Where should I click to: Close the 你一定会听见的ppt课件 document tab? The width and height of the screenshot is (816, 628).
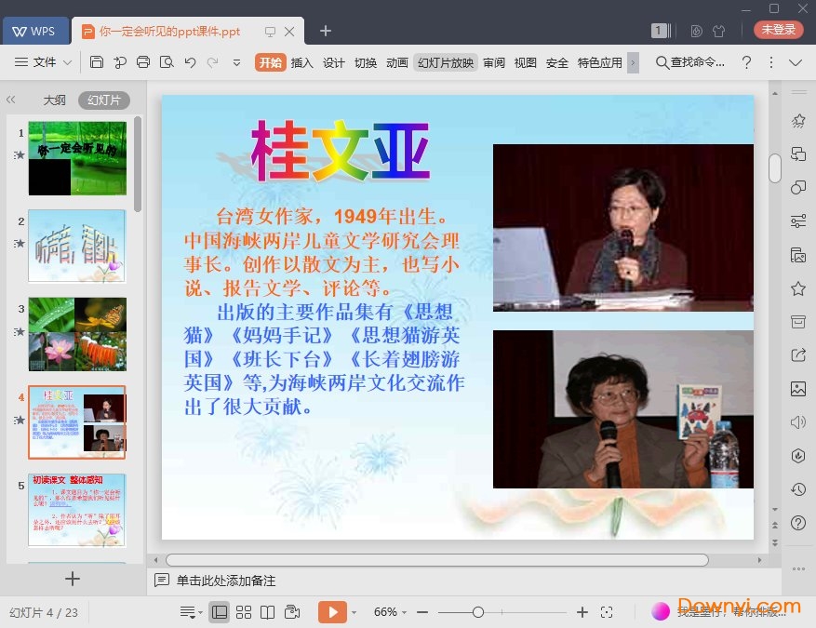pos(289,32)
